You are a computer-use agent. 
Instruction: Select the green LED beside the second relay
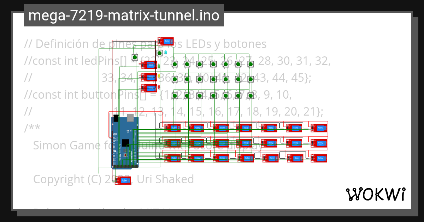coord(159,66)
